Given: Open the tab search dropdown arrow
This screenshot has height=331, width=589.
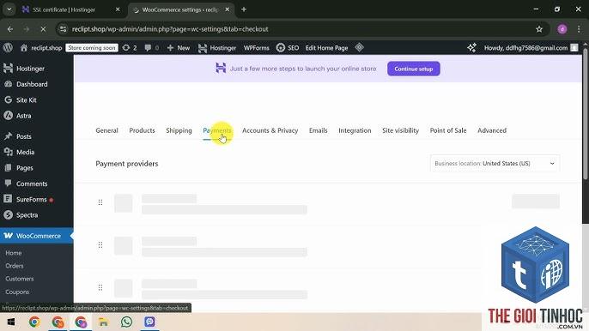Looking at the screenshot, I should [x=9, y=9].
